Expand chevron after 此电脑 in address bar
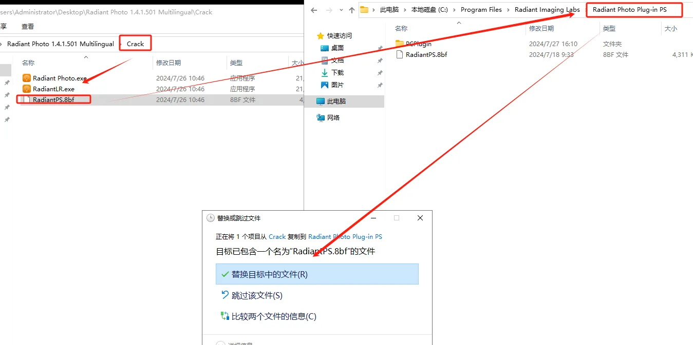Screen dimensions: 693x345 click(405, 10)
